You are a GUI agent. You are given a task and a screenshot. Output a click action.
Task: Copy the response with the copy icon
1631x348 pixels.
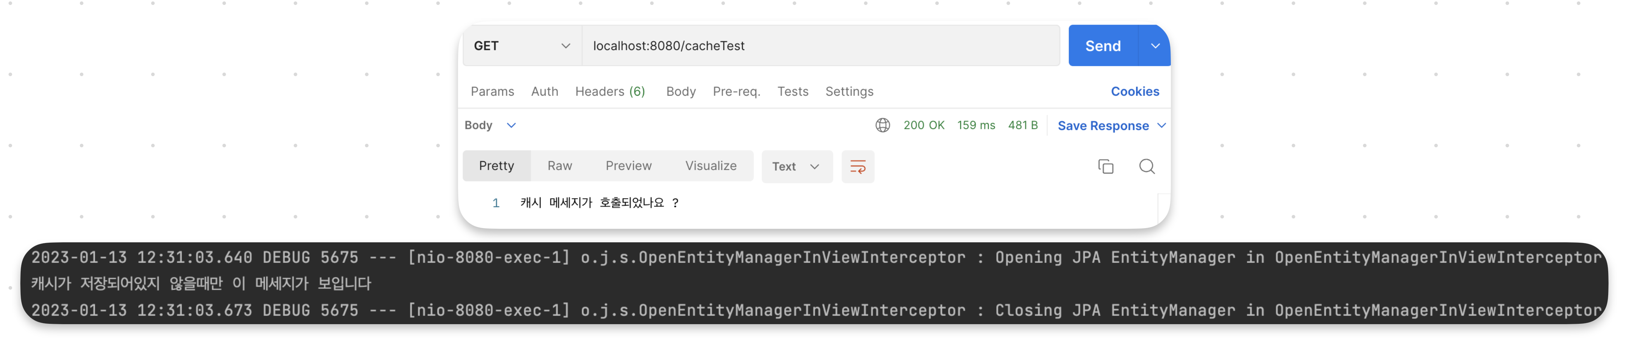(1106, 167)
